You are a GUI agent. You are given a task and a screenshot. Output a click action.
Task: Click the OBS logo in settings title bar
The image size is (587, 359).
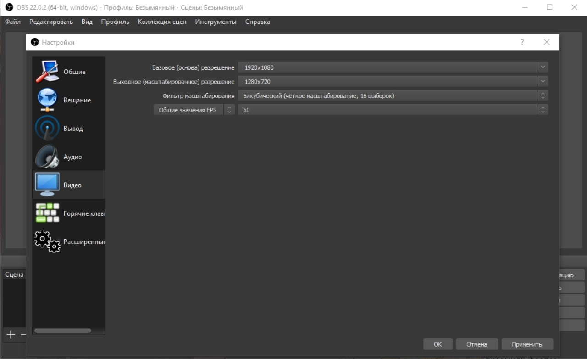pyautogui.click(x=34, y=42)
